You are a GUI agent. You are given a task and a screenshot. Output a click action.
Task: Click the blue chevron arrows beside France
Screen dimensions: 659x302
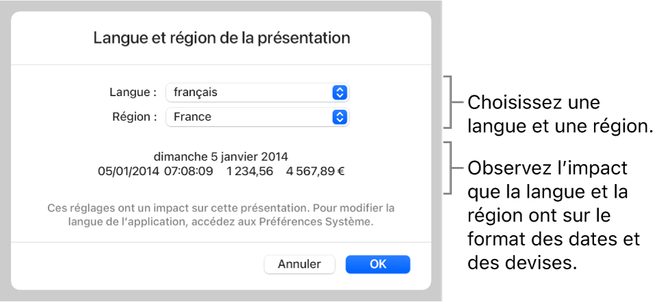click(340, 117)
